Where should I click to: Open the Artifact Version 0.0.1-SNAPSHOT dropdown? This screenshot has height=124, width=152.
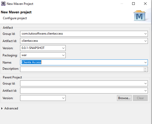(63, 48)
